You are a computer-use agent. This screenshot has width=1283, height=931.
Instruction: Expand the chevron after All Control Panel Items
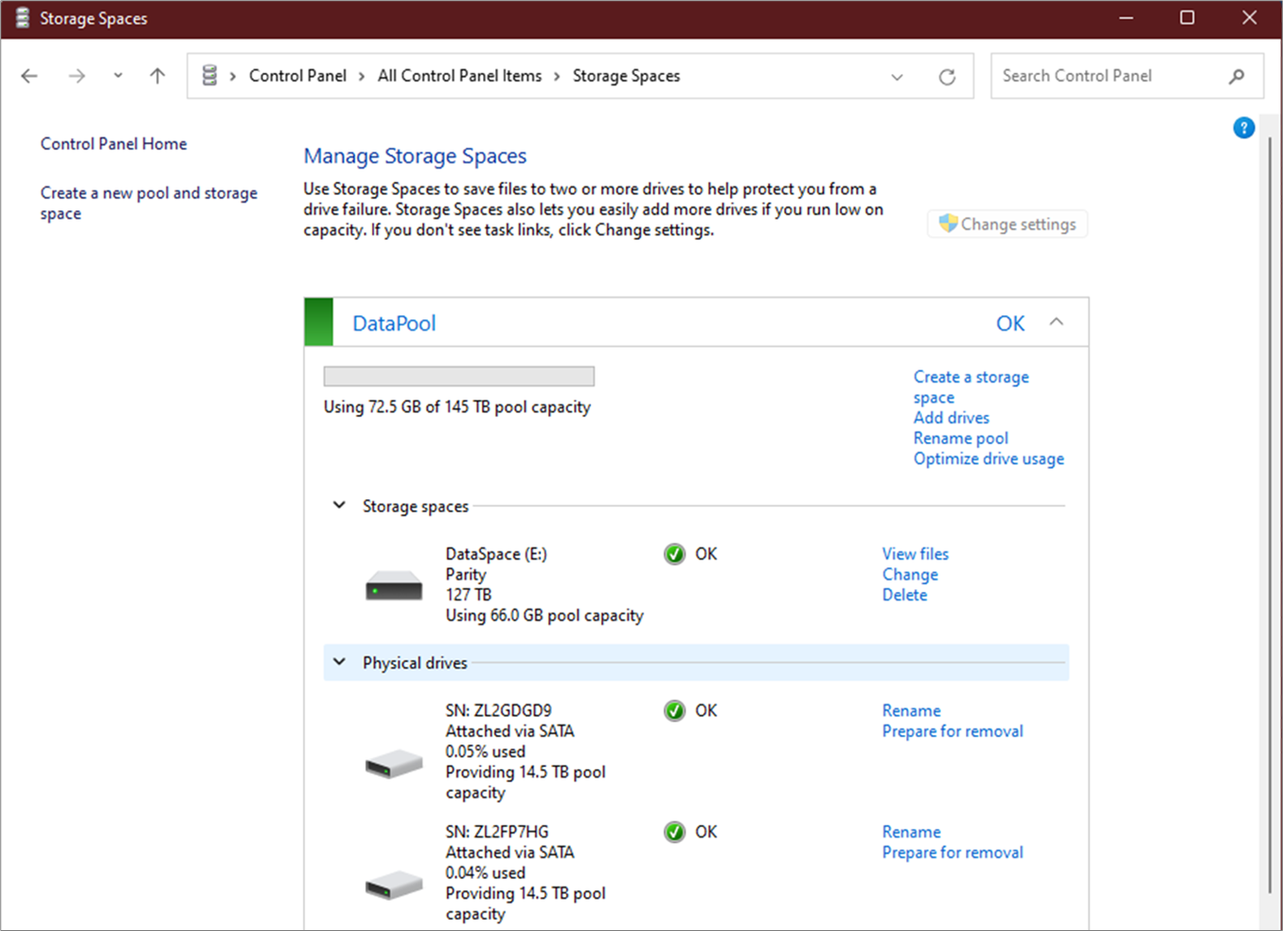(557, 76)
